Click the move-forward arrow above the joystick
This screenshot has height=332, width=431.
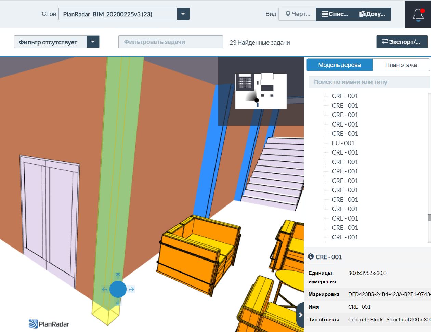[118, 276]
